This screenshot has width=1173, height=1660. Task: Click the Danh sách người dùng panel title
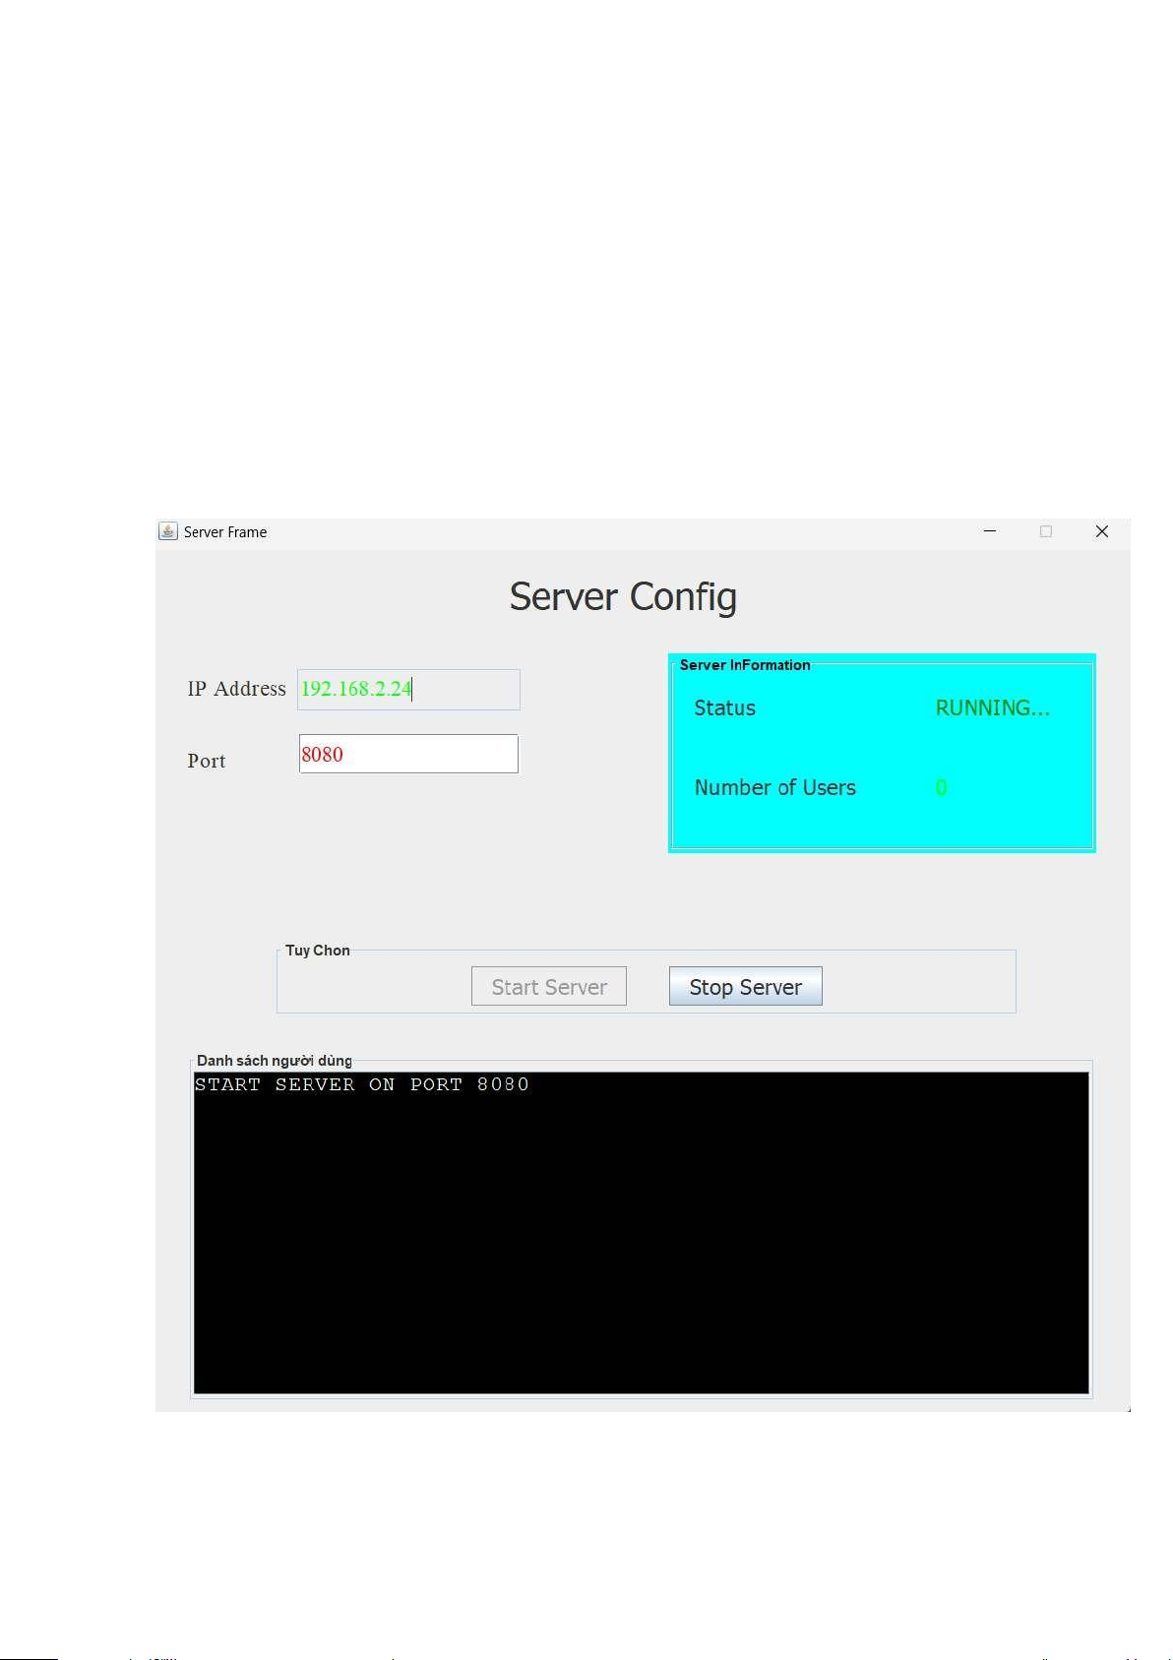[274, 1061]
